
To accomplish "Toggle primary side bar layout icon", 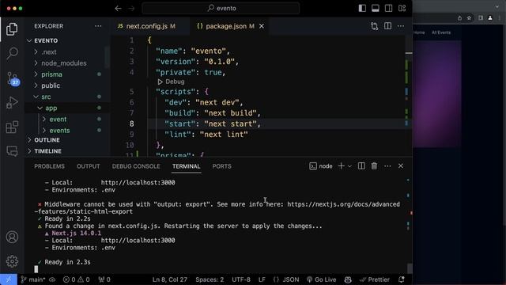I will tap(362, 9).
